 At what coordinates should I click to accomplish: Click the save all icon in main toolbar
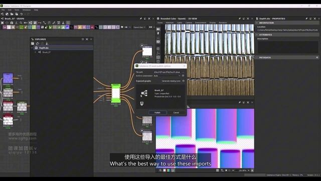tap(17, 14)
